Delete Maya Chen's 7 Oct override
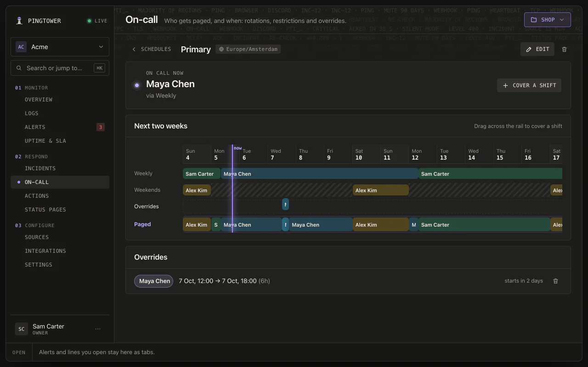 coord(555,281)
